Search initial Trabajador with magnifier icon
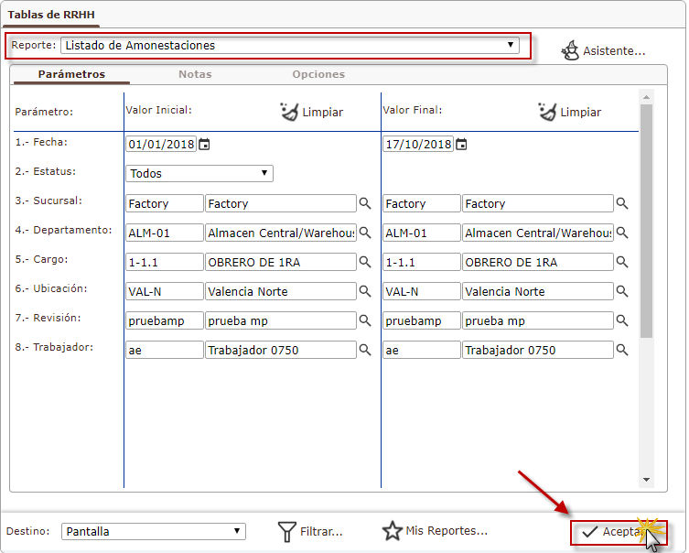This screenshot has width=689, height=553. pos(365,350)
